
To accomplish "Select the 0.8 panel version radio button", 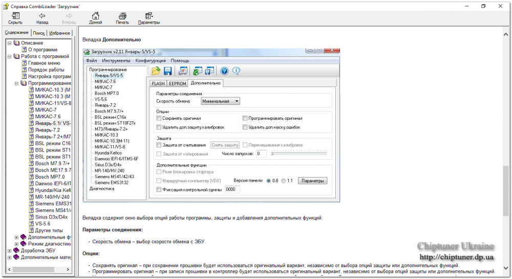I will point(268,181).
